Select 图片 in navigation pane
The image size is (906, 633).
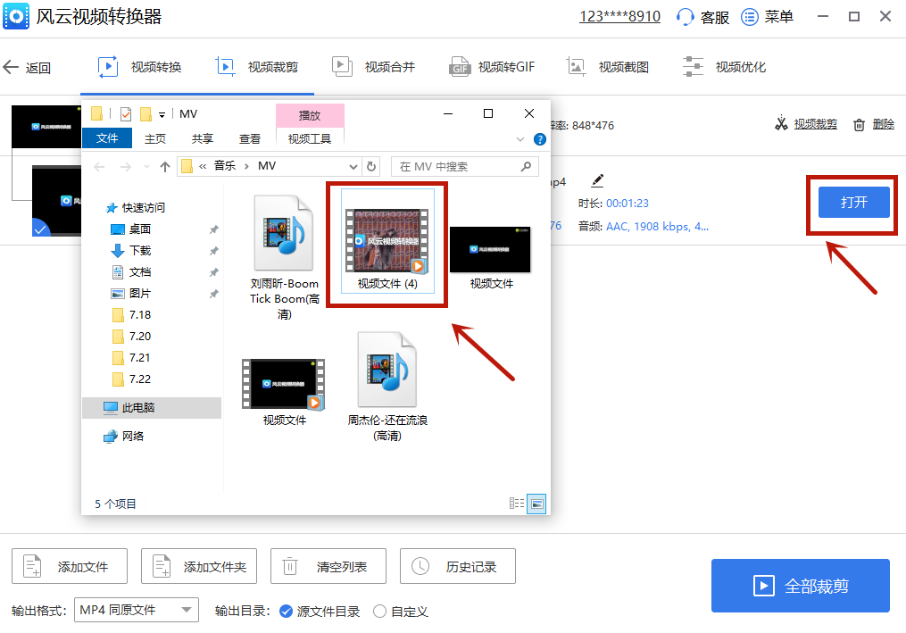coord(131,293)
